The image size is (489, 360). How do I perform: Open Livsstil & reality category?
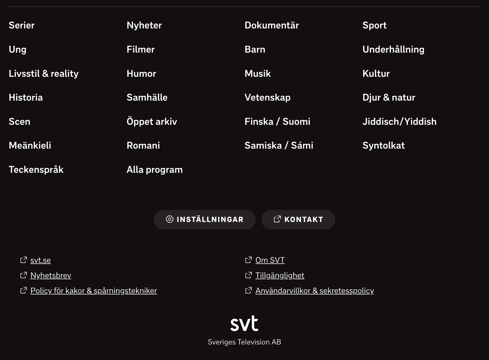click(44, 74)
